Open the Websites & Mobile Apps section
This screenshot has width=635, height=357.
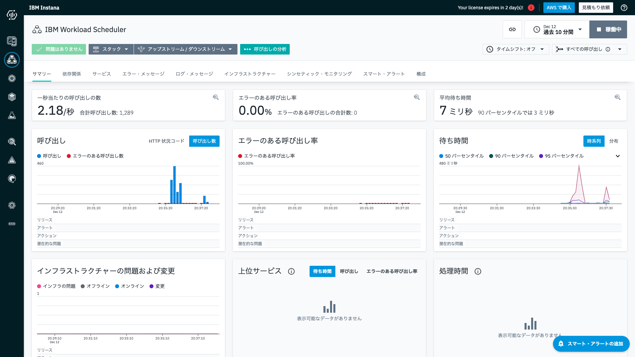pos(12,41)
